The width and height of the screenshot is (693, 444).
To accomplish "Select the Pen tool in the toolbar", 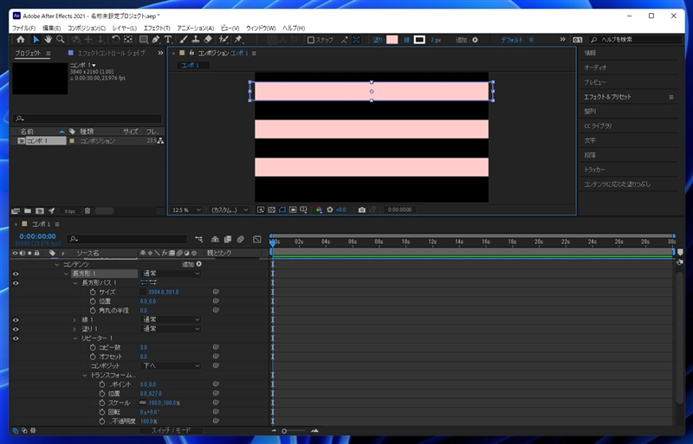I will tap(155, 40).
